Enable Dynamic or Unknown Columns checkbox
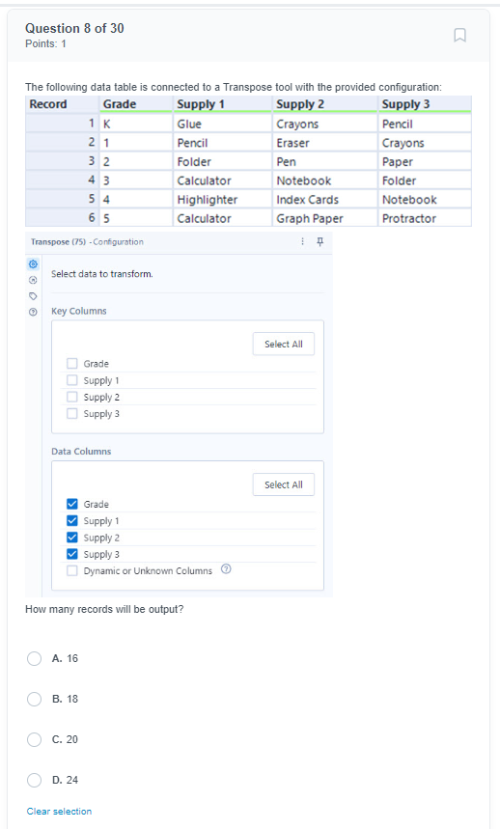The width and height of the screenshot is (500, 829). pyautogui.click(x=71, y=570)
